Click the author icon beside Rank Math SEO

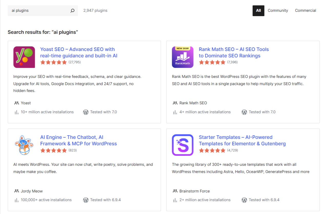click(175, 103)
